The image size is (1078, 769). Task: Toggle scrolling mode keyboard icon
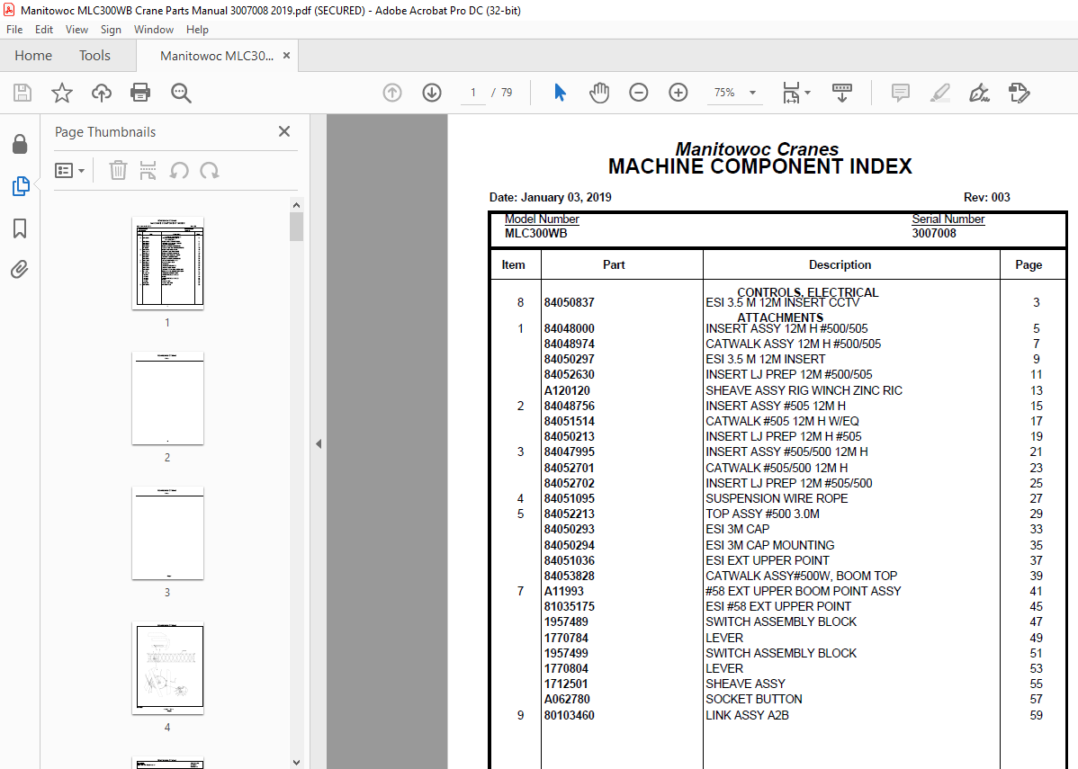842,93
